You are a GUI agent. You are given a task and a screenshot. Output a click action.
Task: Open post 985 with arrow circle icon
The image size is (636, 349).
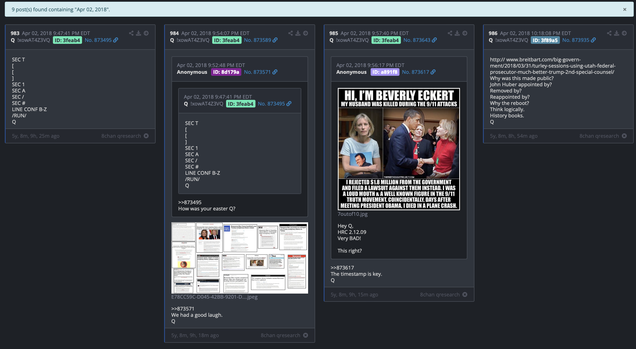pyautogui.click(x=465, y=33)
